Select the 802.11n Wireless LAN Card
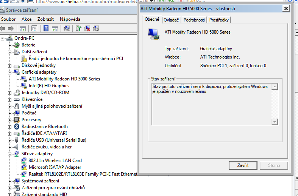Screen dimensions: 298x196 coord(55,161)
